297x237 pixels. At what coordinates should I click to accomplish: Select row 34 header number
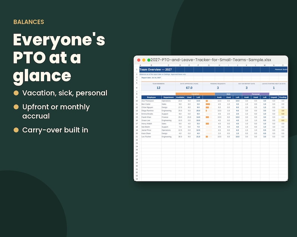137,179
